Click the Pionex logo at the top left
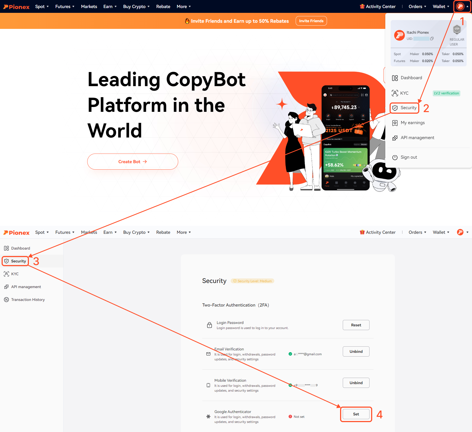This screenshot has height=432, width=472. 16,7
